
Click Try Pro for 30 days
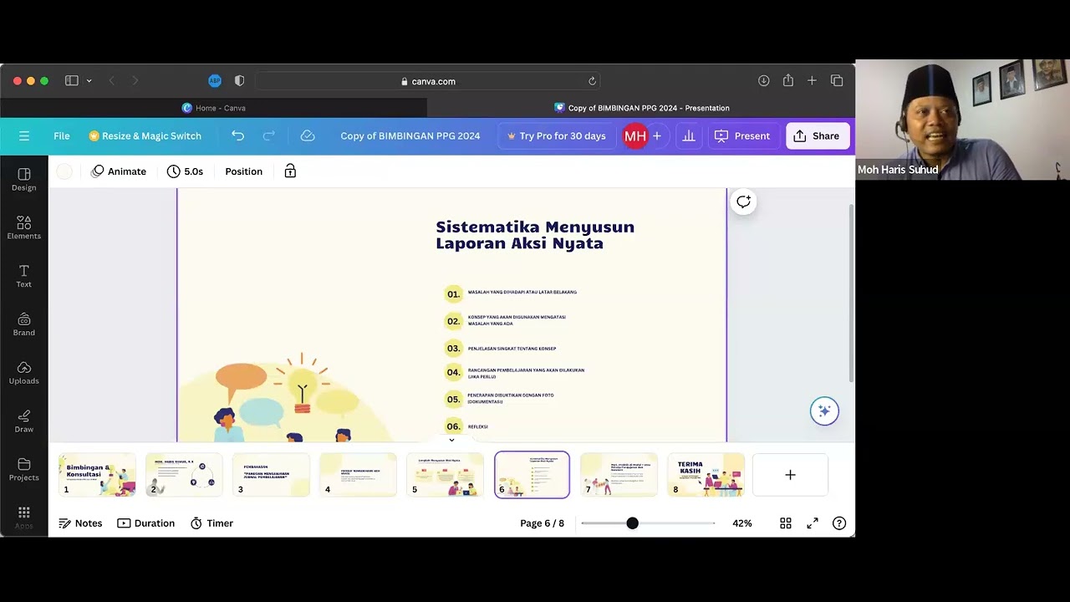pos(557,135)
